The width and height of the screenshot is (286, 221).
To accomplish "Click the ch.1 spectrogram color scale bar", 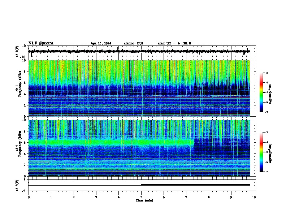I will 261,92.
